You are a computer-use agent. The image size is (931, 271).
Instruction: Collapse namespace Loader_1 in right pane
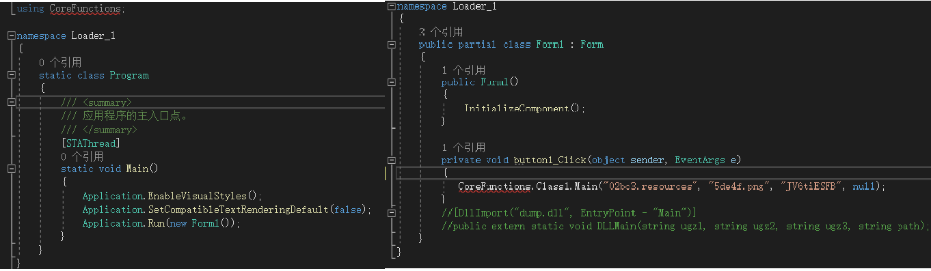391,5
